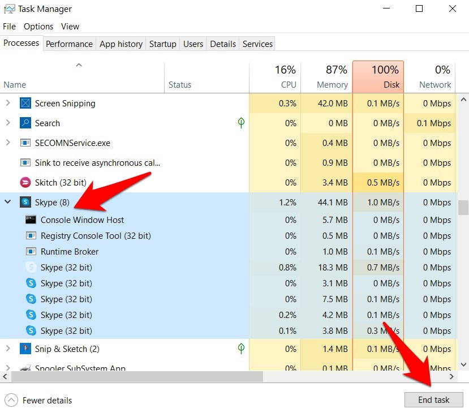The width and height of the screenshot is (469, 417).
Task: Click the Task Manager title bar icon
Action: [9, 9]
